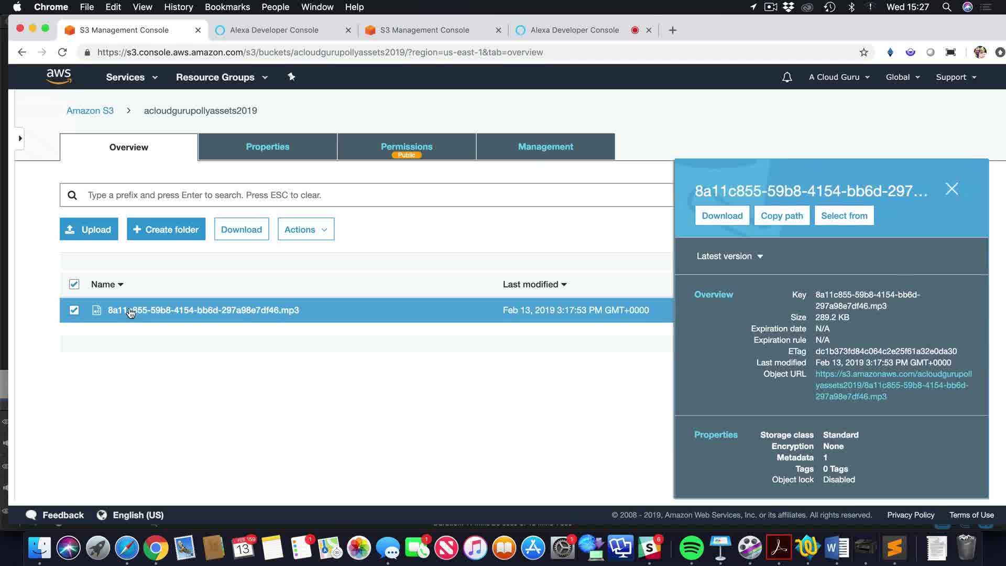Expand the Latest version dropdown
This screenshot has height=566, width=1006.
click(x=729, y=256)
